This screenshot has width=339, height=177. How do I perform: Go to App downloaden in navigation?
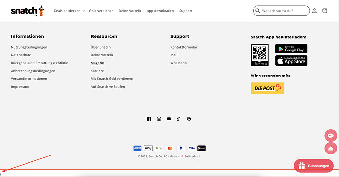161,11
